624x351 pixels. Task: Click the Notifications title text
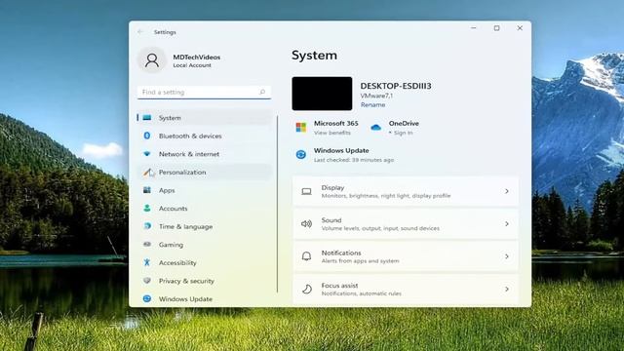click(x=341, y=253)
